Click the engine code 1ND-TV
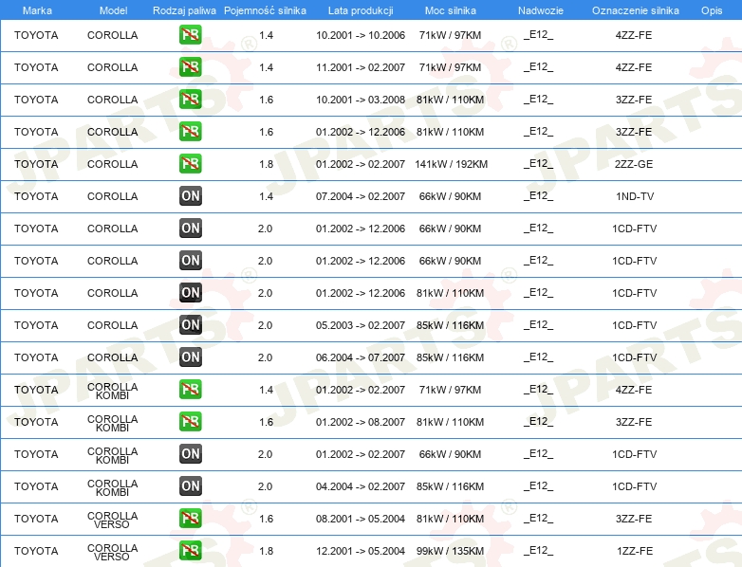The width and height of the screenshot is (742, 567). (x=635, y=196)
